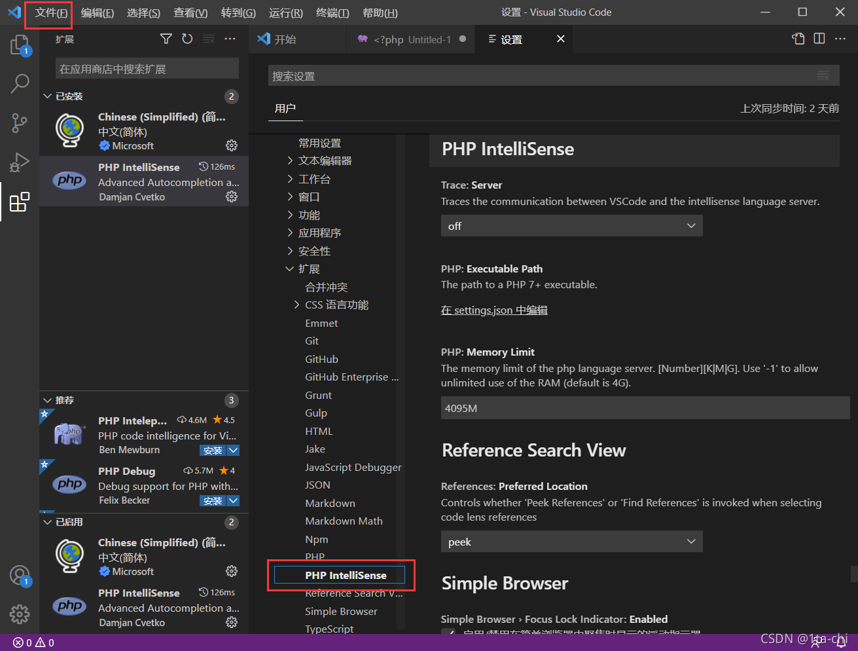Split the editor to the right
Image resolution: width=858 pixels, height=651 pixels.
click(x=819, y=39)
